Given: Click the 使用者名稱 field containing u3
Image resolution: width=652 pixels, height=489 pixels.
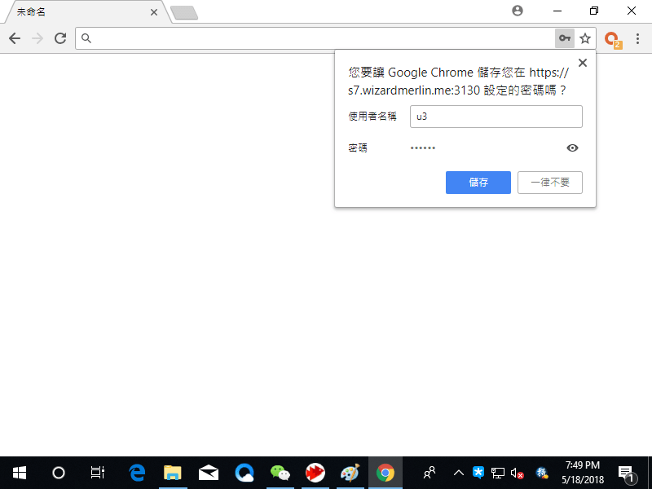Looking at the screenshot, I should 496,117.
